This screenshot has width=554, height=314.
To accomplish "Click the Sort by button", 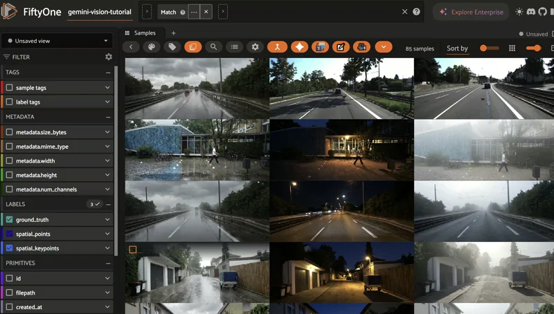I will pyautogui.click(x=457, y=48).
